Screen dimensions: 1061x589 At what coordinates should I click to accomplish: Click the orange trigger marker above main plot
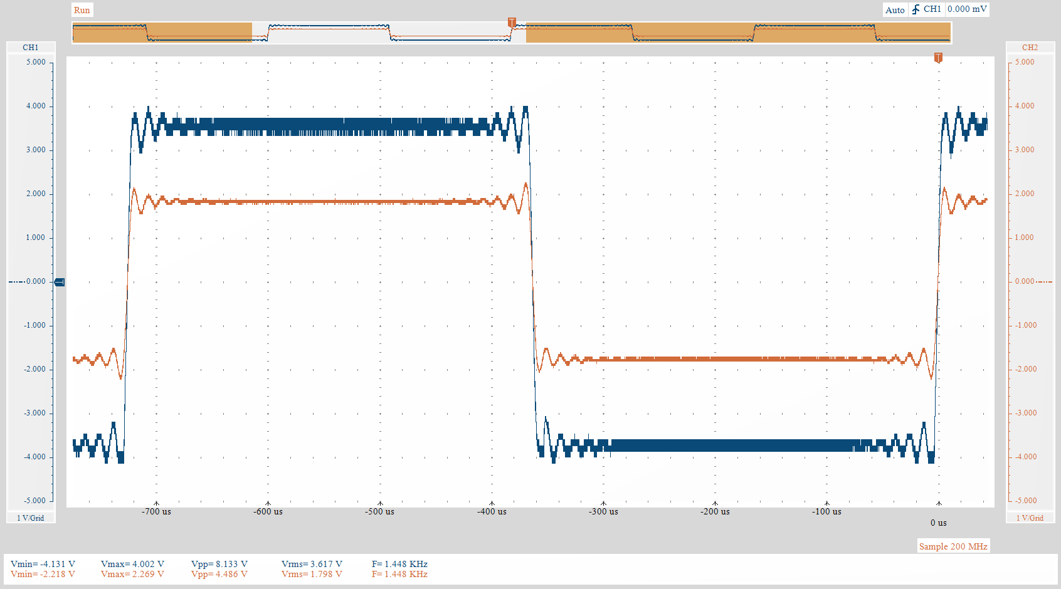tap(938, 58)
